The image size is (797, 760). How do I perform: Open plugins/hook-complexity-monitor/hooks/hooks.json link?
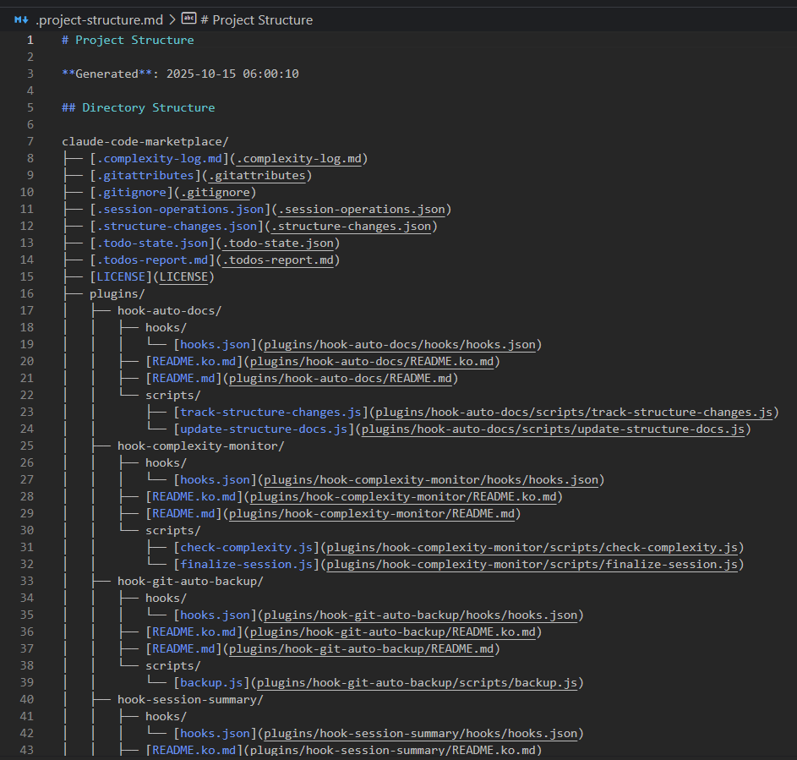[x=431, y=479]
